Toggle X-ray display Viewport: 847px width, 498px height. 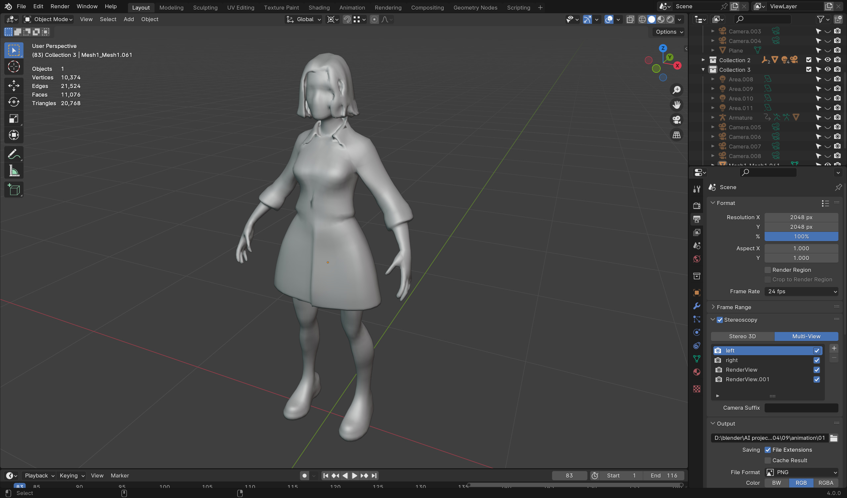click(630, 20)
